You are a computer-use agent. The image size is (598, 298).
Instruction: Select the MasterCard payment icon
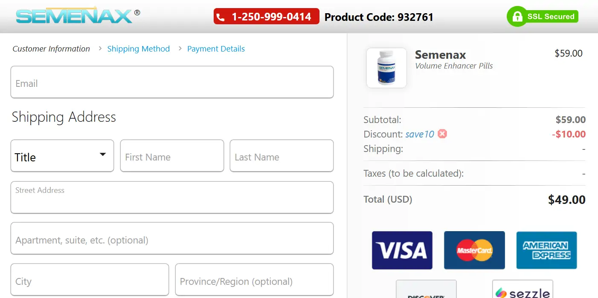[474, 250]
